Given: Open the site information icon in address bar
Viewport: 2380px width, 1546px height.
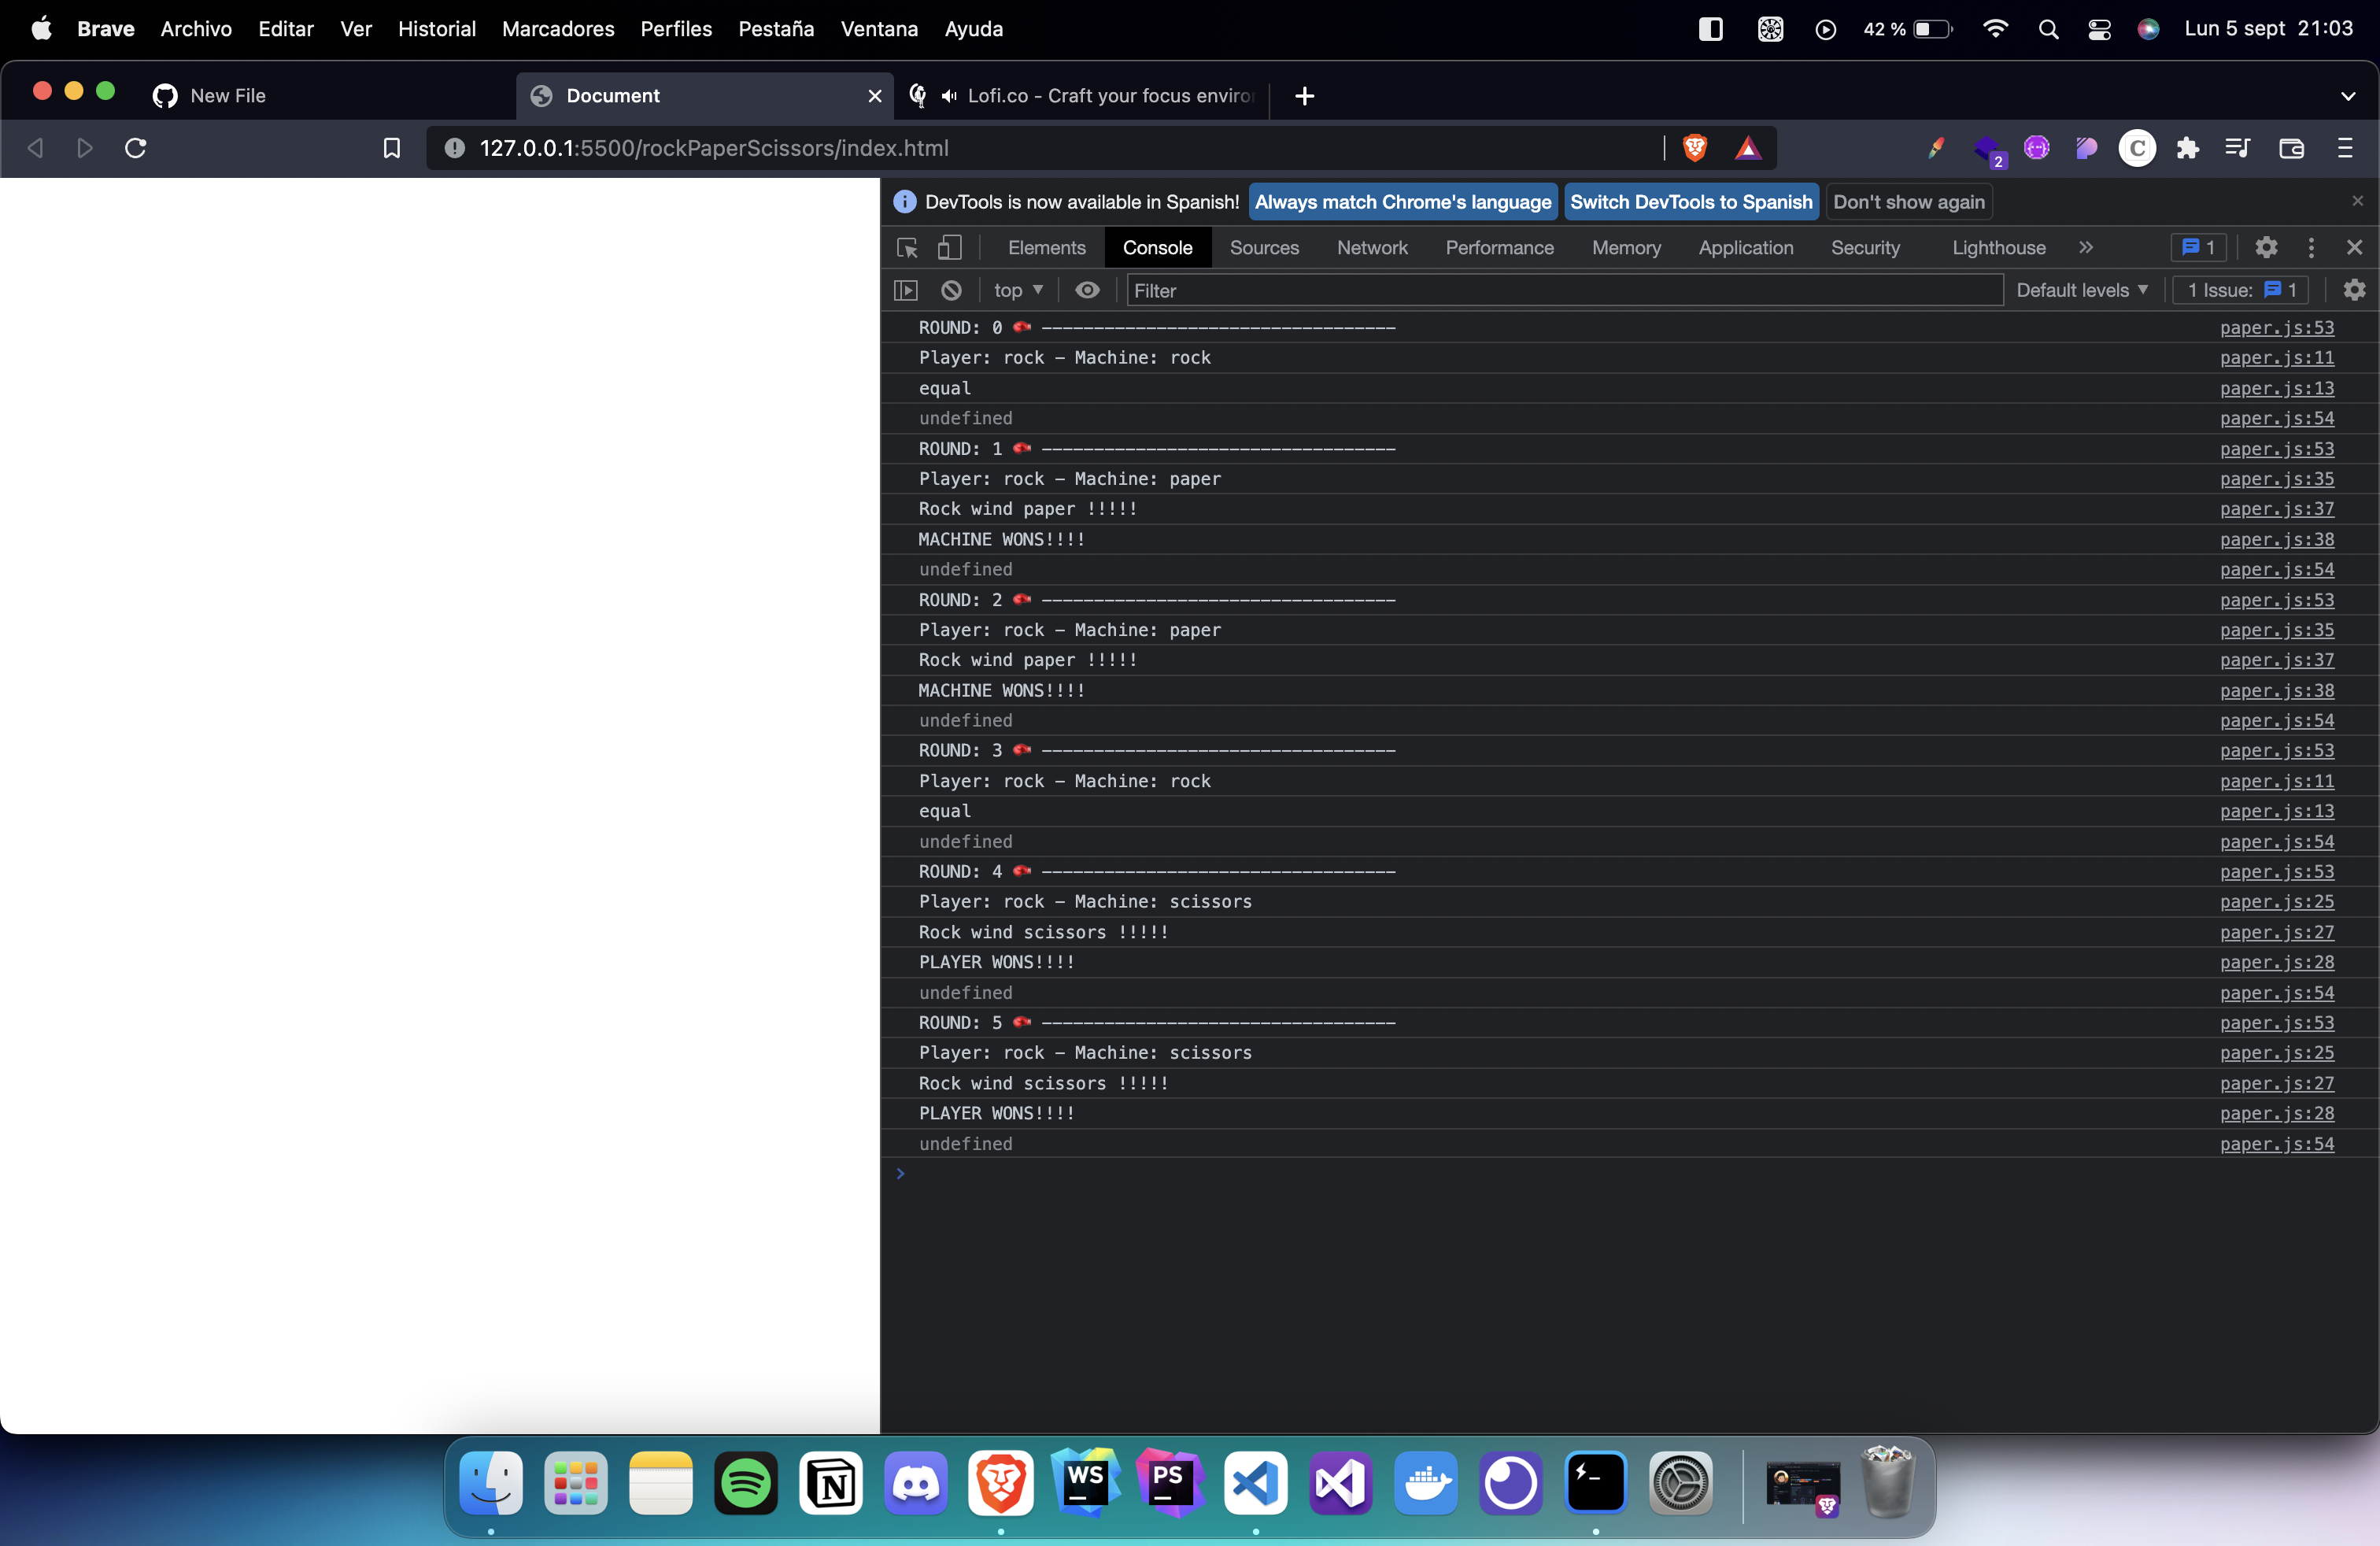Looking at the screenshot, I should pyautogui.click(x=454, y=149).
